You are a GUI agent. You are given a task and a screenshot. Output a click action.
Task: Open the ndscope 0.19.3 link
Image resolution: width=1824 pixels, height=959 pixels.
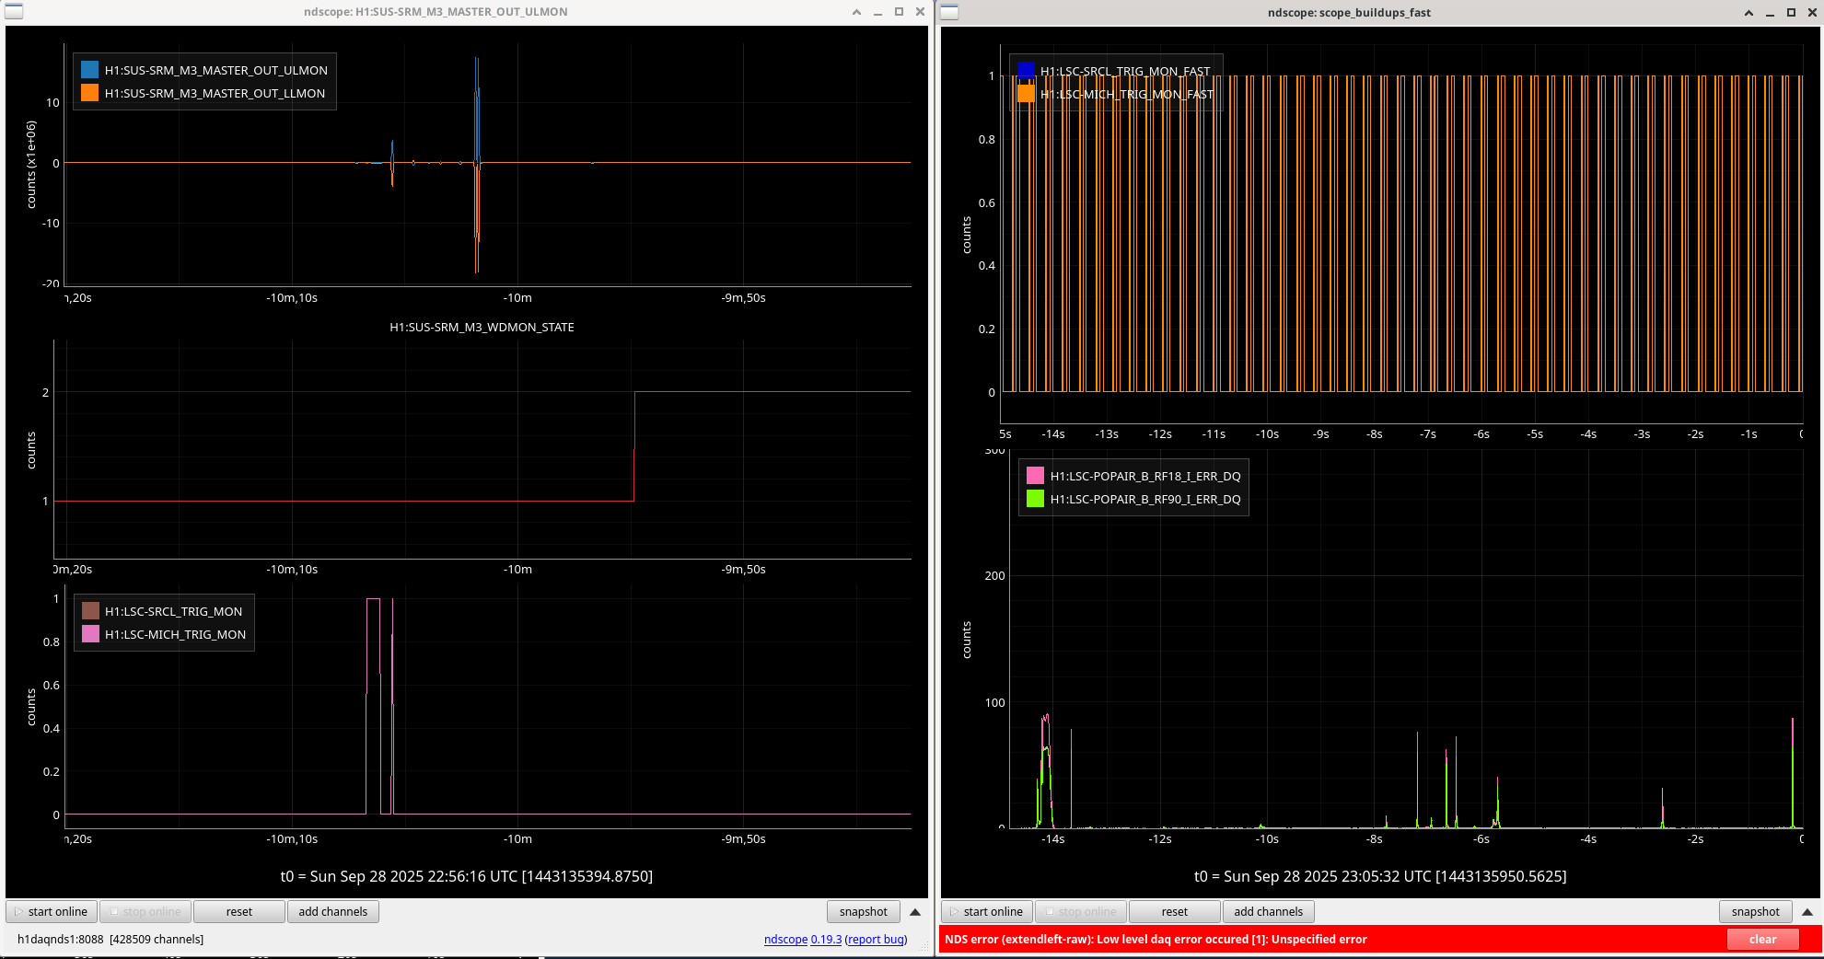802,940
